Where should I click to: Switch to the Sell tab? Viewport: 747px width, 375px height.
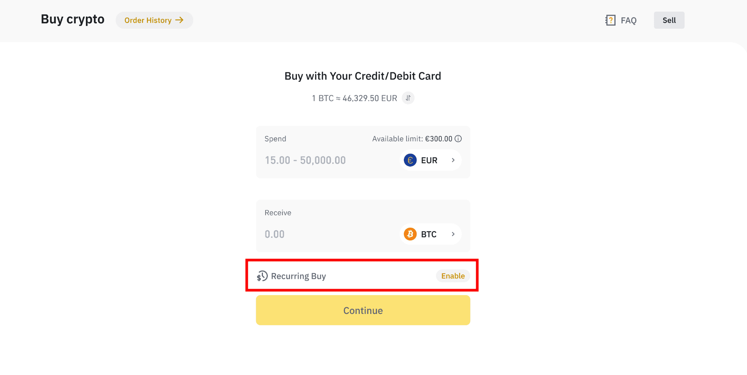point(669,20)
